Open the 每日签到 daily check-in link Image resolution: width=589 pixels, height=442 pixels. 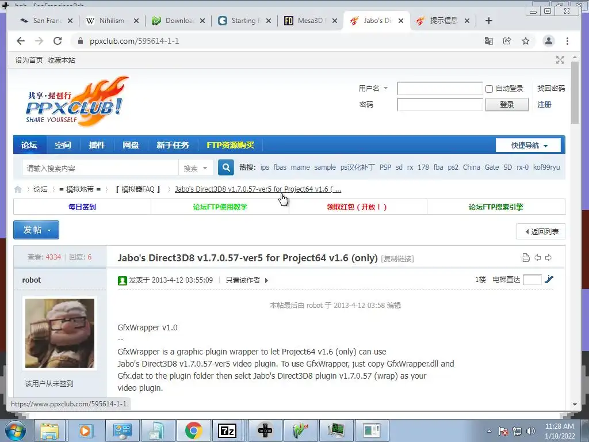coord(82,207)
